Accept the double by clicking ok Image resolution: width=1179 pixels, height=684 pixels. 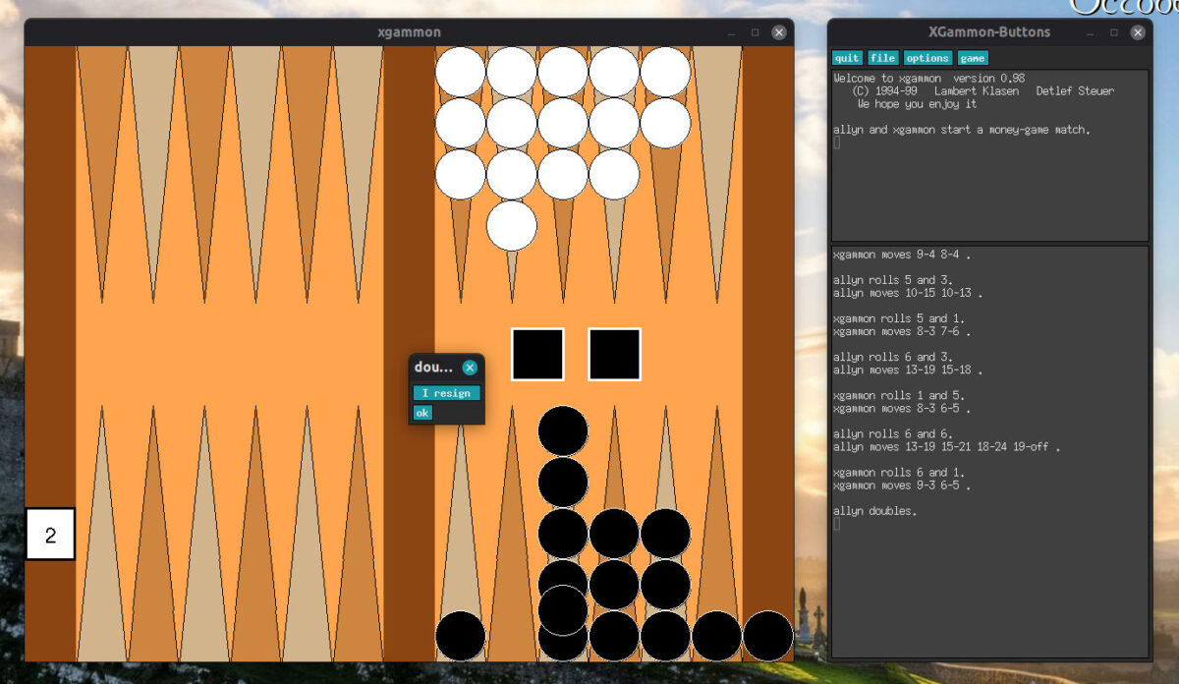421,413
